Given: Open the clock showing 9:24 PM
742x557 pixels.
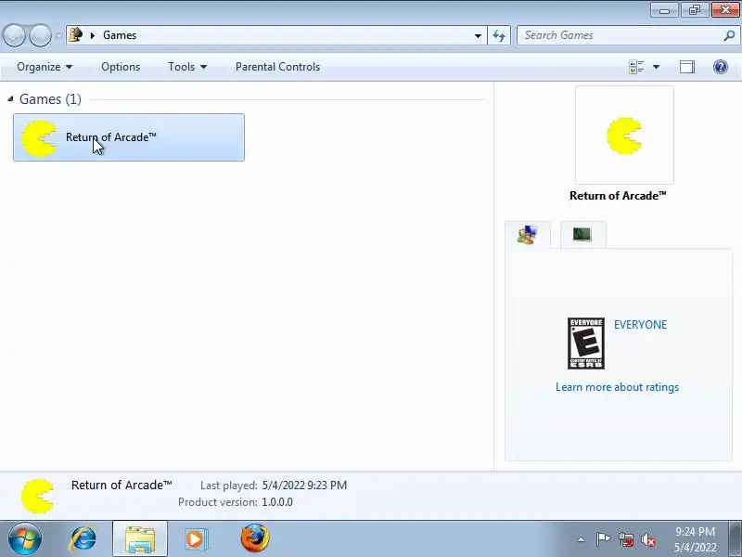Looking at the screenshot, I should coord(695,539).
